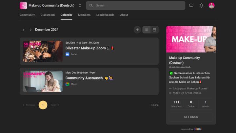Click the 0 Online count
Screen dimensions: 236x133
[191, 104]
